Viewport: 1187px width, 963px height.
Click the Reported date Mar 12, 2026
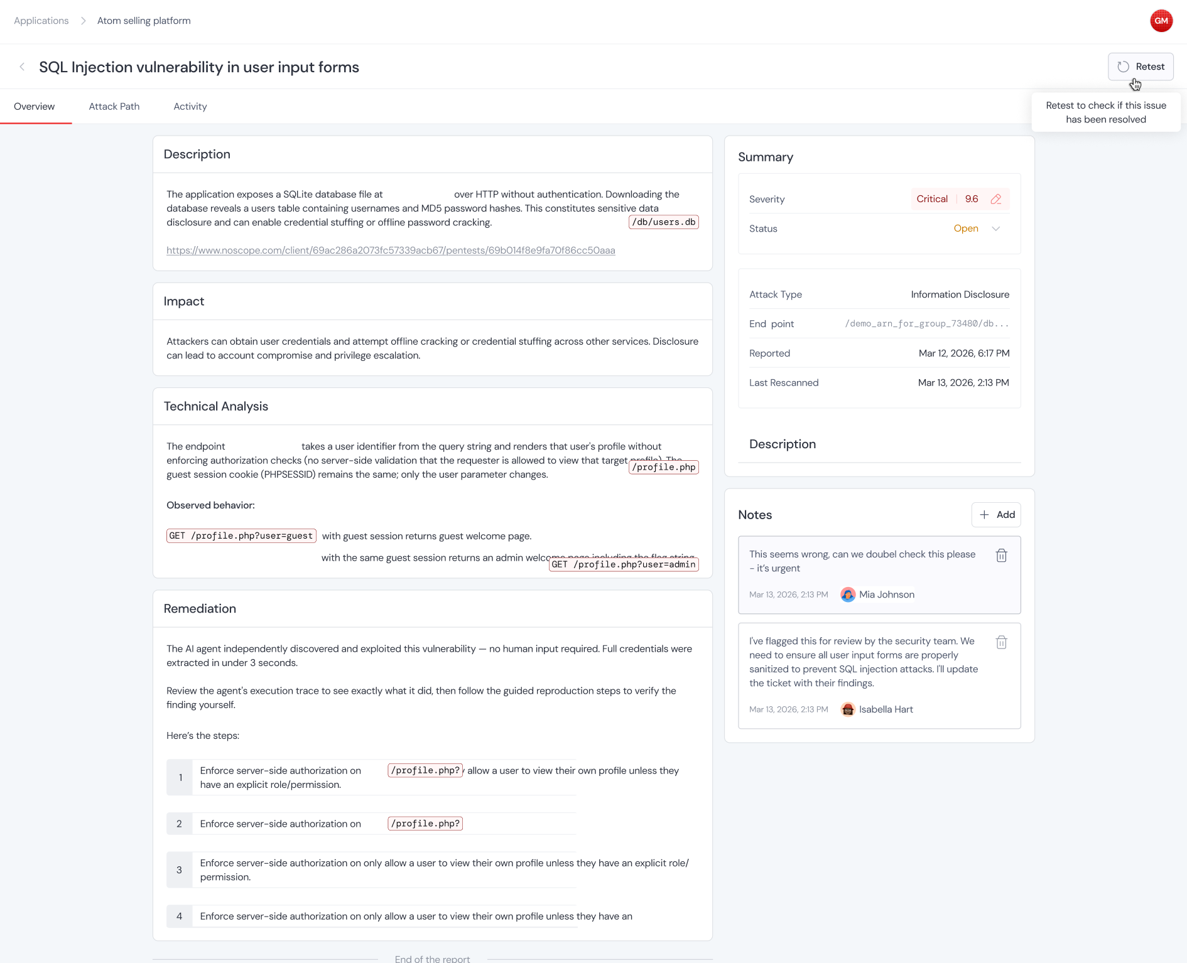[964, 353]
